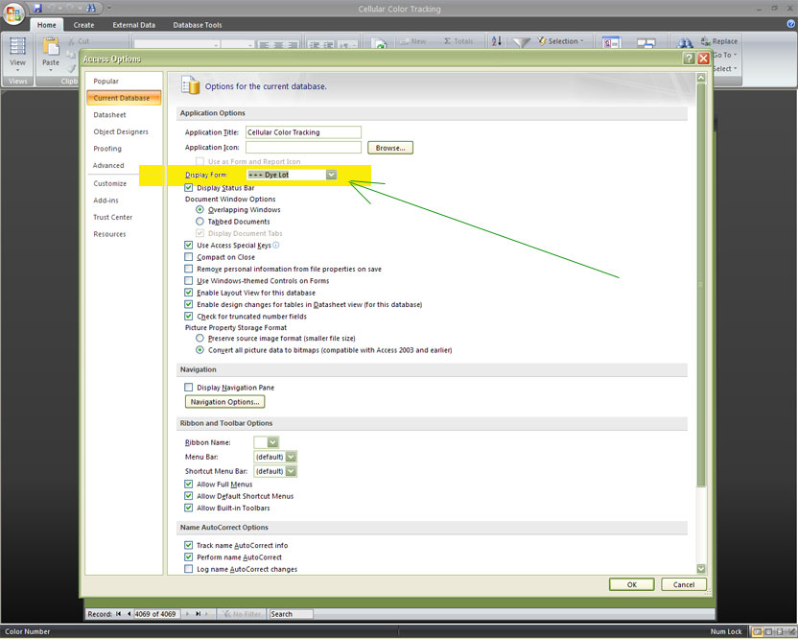Click the Cancel button
This screenshot has width=798, height=639.
684,584
